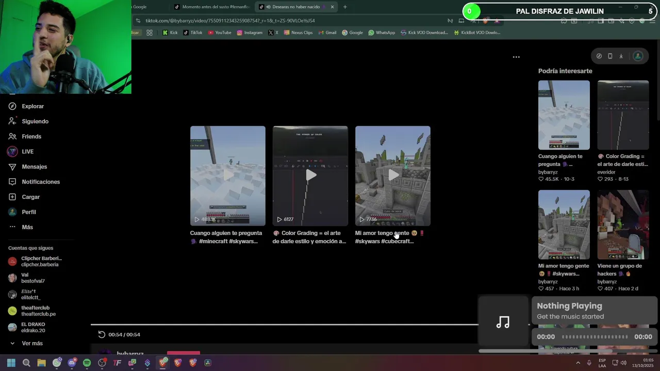
Task: Click the download desktop app icon
Action: (x=621, y=56)
